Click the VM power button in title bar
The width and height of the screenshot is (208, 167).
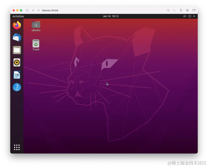coord(27,10)
